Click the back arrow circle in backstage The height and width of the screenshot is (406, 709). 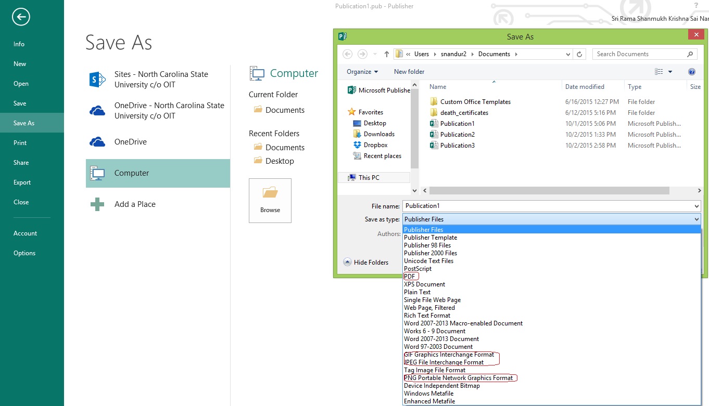(x=21, y=17)
